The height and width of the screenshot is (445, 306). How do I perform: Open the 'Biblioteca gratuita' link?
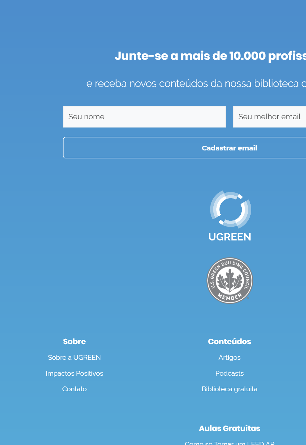click(230, 389)
